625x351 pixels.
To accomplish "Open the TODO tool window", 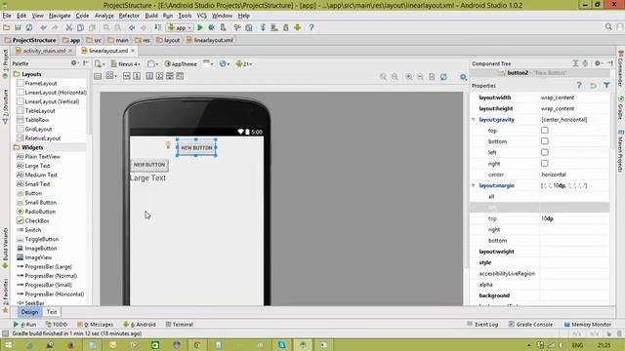I will click(x=57, y=325).
